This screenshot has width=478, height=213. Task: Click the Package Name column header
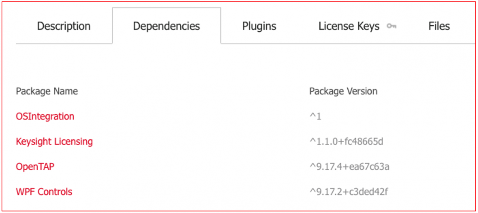(47, 91)
